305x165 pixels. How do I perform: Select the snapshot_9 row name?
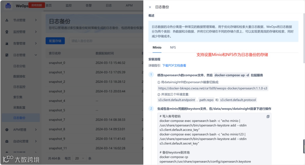tap(57, 139)
